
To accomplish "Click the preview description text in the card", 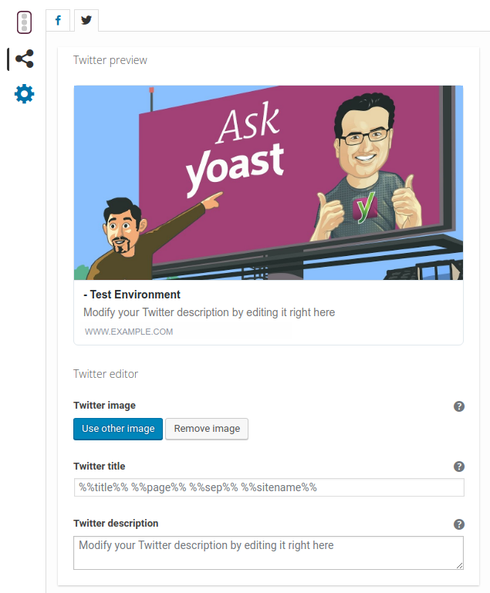I will pos(209,312).
